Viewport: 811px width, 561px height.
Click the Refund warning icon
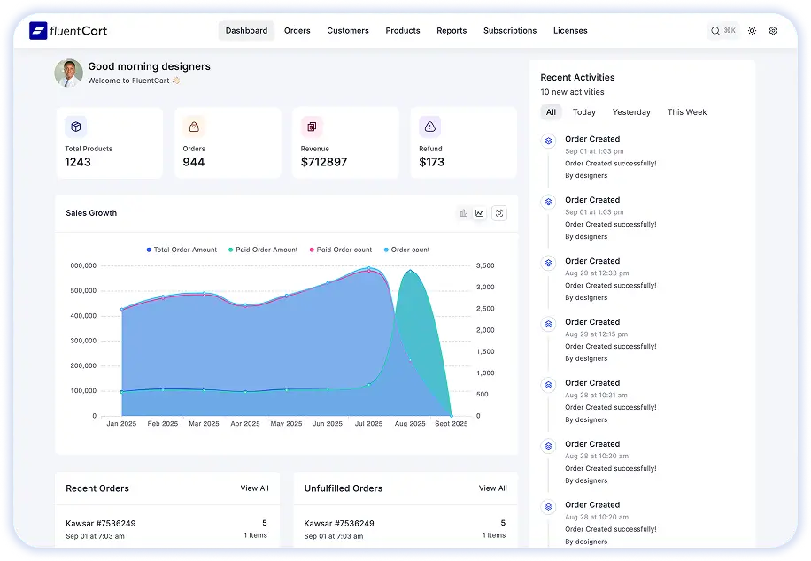430,127
